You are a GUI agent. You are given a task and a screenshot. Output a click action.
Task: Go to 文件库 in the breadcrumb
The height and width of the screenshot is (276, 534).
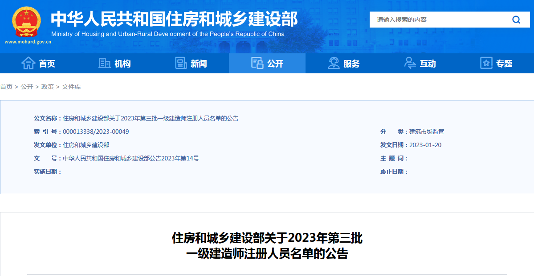pyautogui.click(x=72, y=87)
